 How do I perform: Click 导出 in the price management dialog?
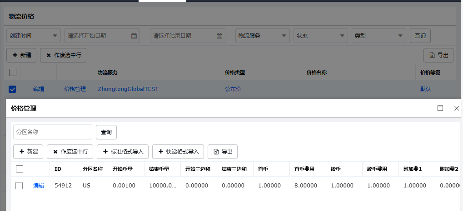(223, 152)
